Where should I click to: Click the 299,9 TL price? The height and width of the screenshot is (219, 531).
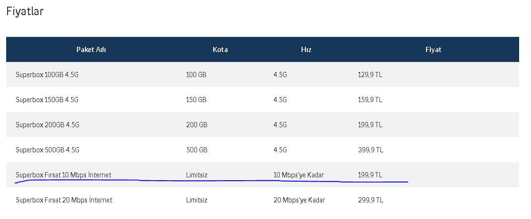point(370,200)
